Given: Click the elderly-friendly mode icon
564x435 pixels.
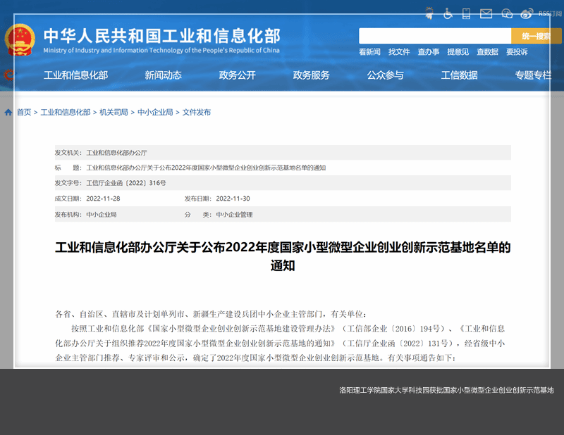Looking at the screenshot, I should 429,13.
